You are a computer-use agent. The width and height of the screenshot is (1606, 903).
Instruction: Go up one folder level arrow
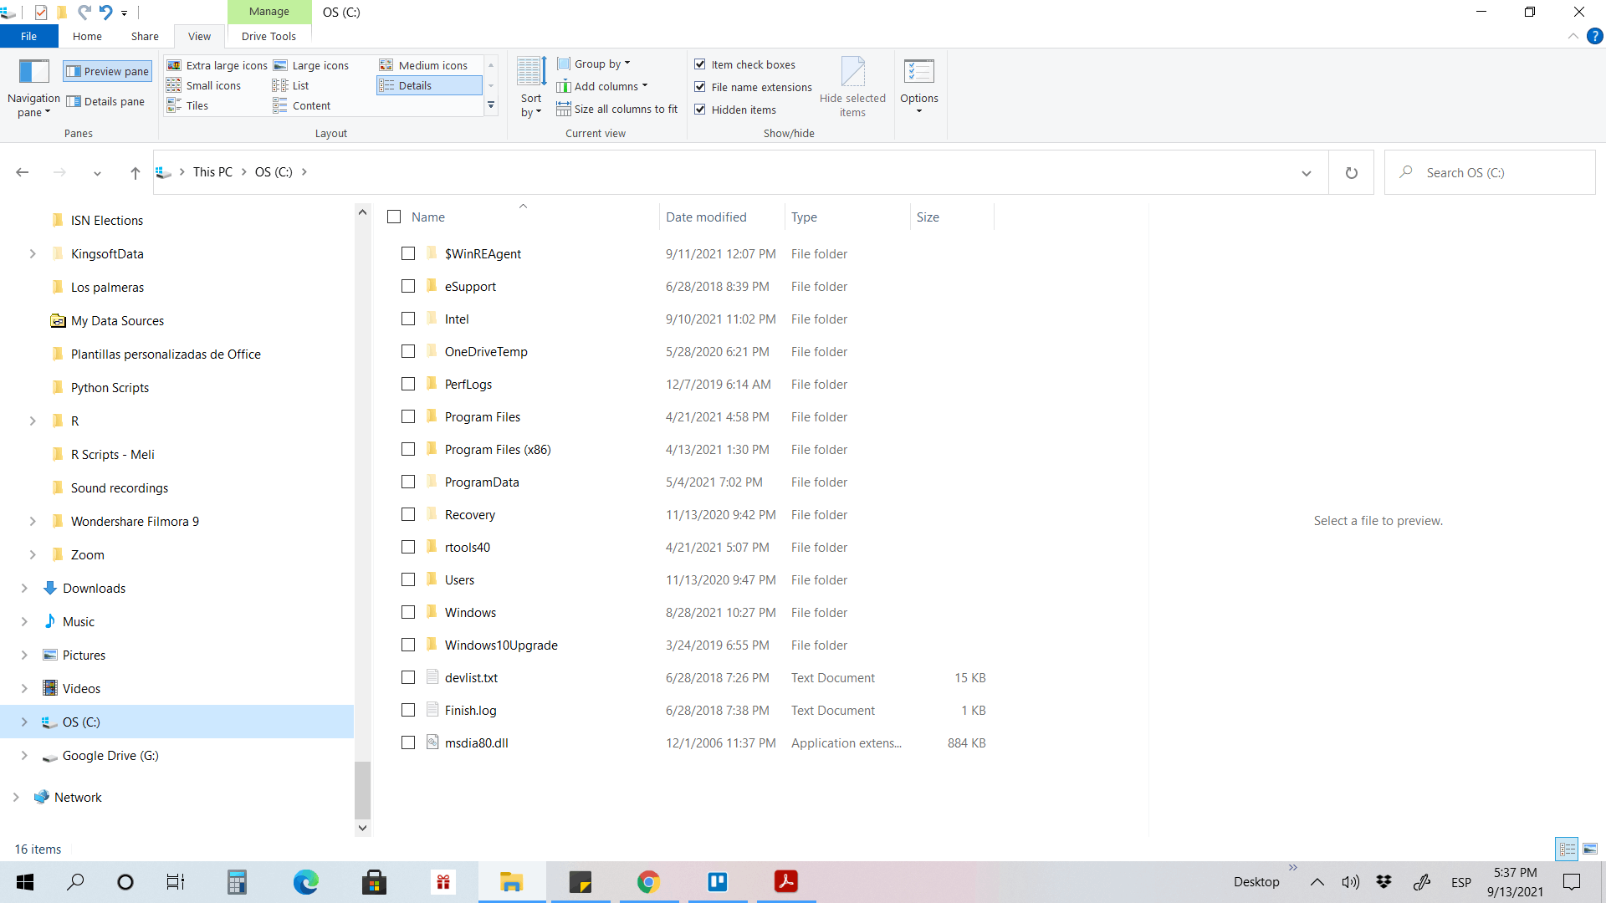click(x=135, y=173)
